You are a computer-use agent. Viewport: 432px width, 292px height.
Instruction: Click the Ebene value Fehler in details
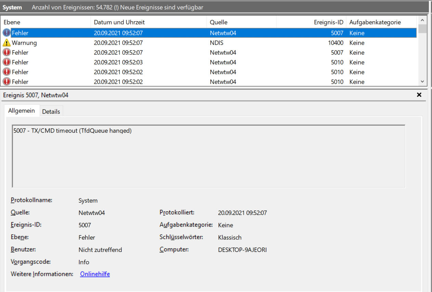87,238
